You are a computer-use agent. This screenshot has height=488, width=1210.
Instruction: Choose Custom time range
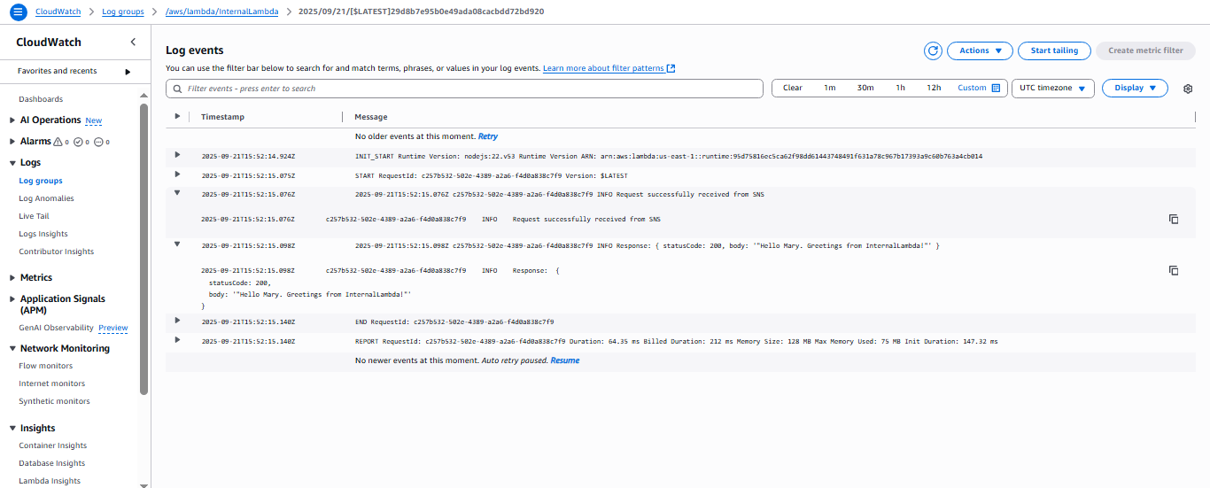click(x=972, y=88)
